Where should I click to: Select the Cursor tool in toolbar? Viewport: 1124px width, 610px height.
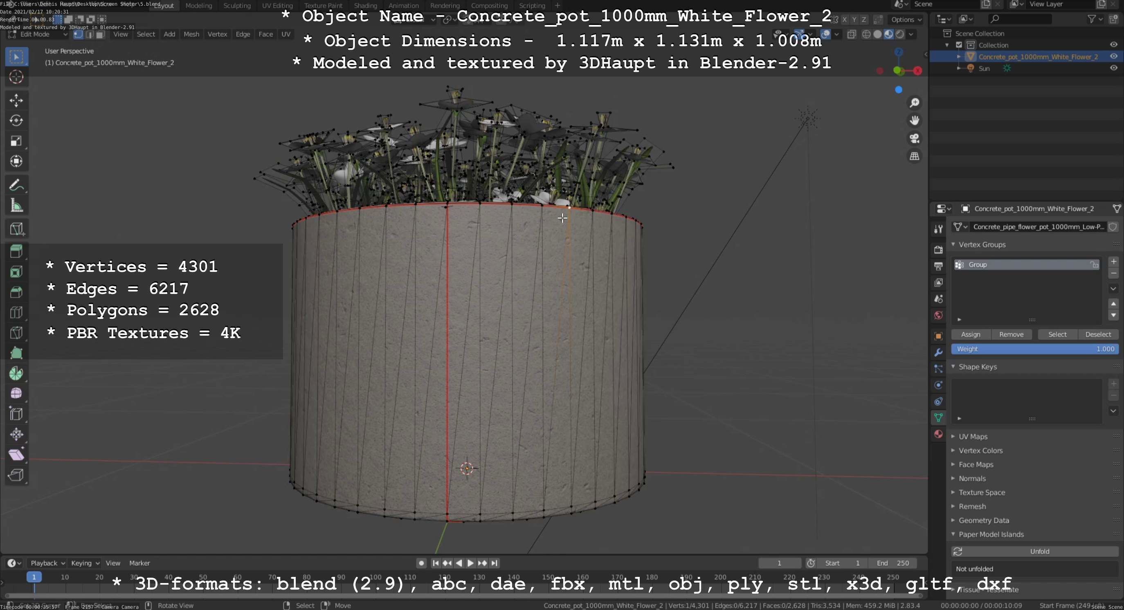pos(17,77)
